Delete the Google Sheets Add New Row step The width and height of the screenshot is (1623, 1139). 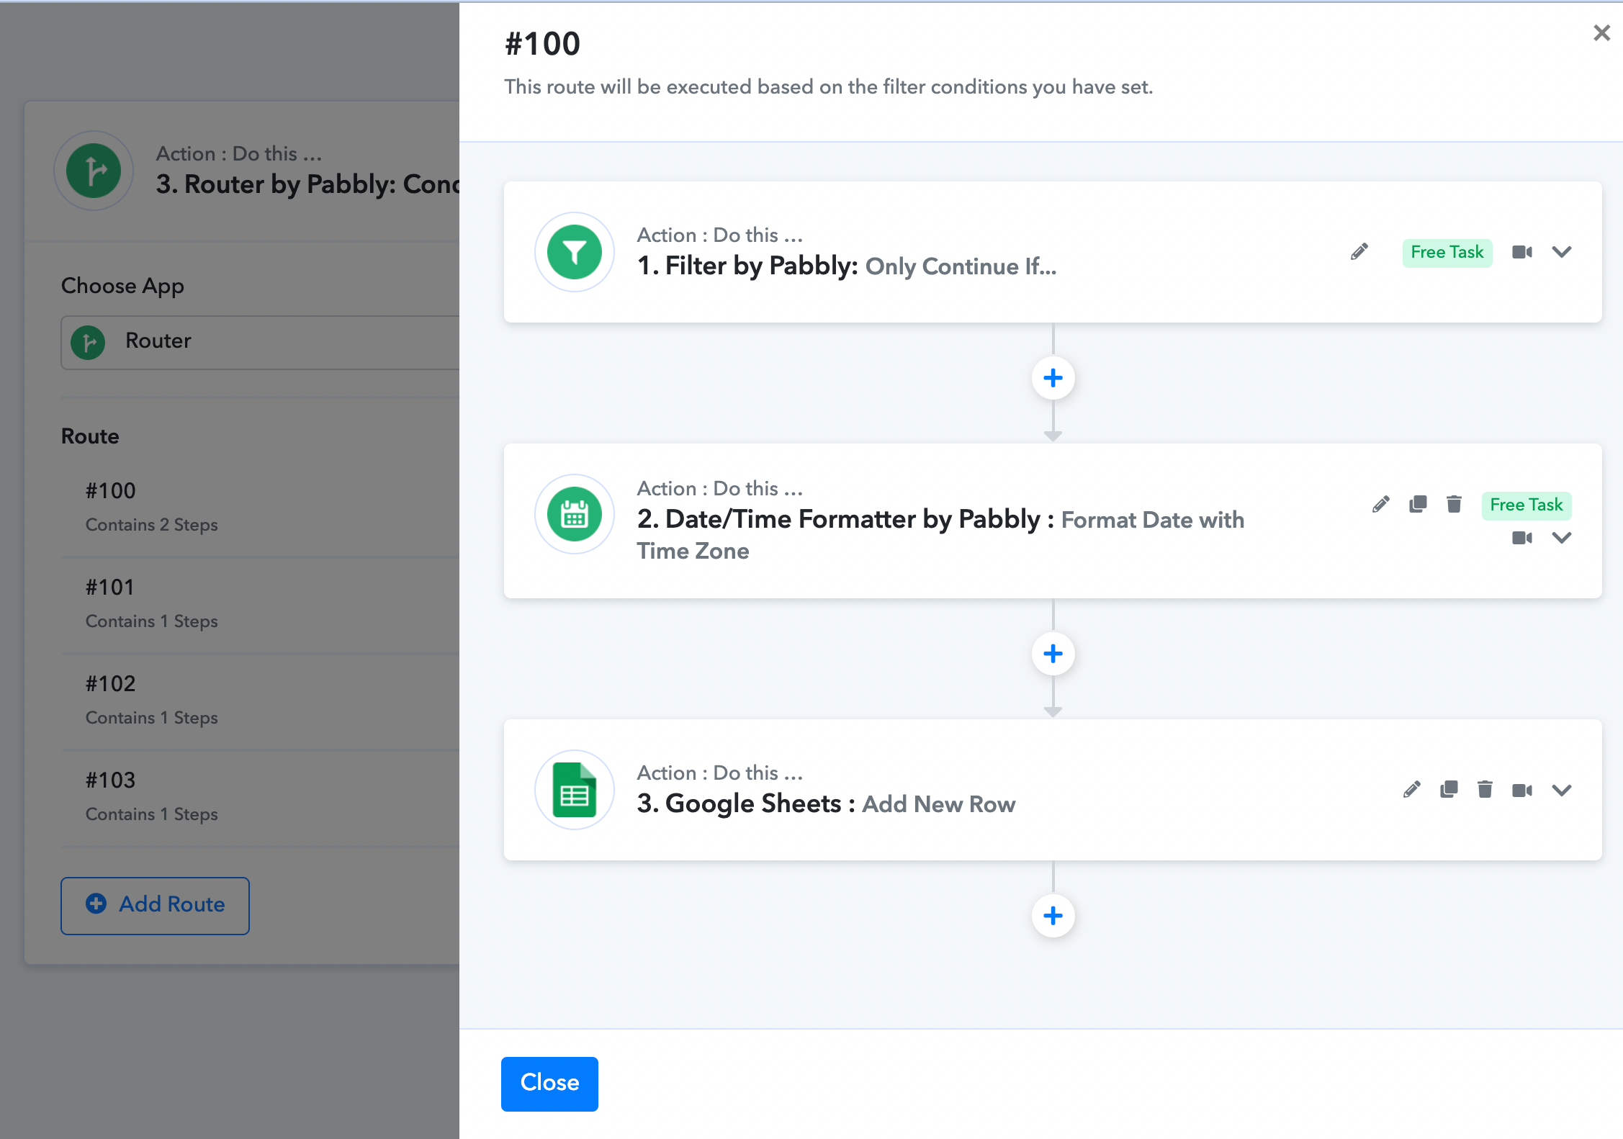(x=1485, y=790)
